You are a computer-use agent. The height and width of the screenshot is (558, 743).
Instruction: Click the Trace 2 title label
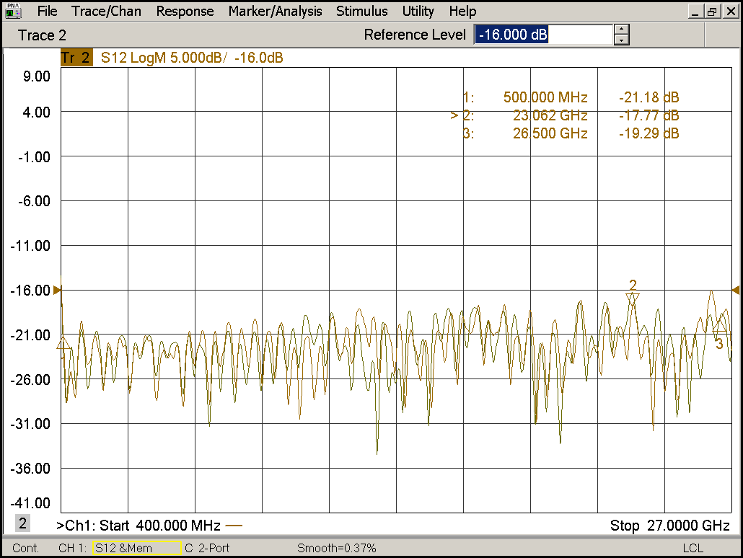(42, 35)
